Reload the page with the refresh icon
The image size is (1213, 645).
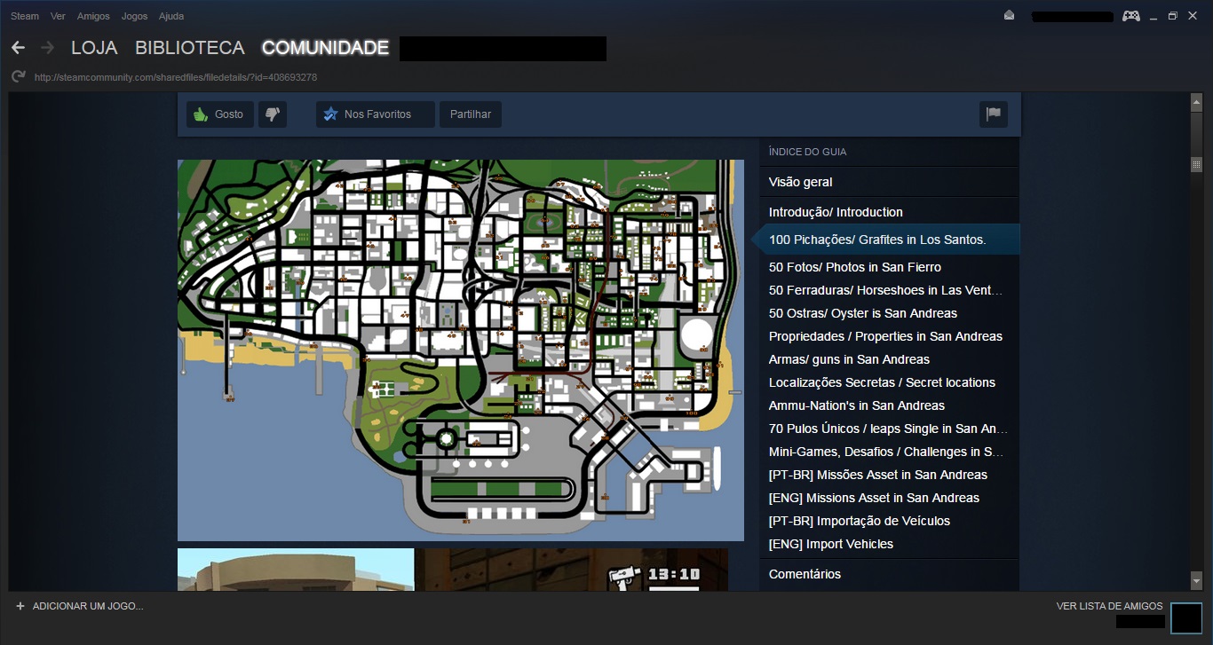pyautogui.click(x=18, y=77)
